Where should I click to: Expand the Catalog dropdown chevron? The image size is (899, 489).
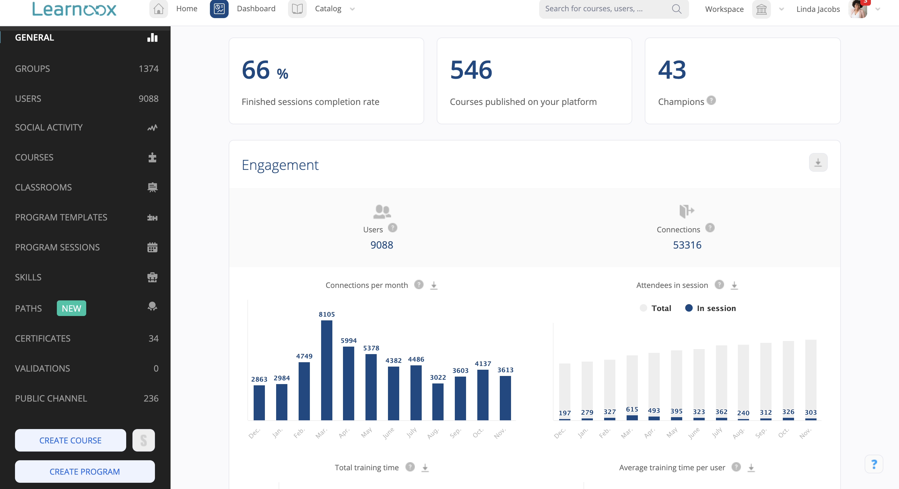(x=352, y=9)
